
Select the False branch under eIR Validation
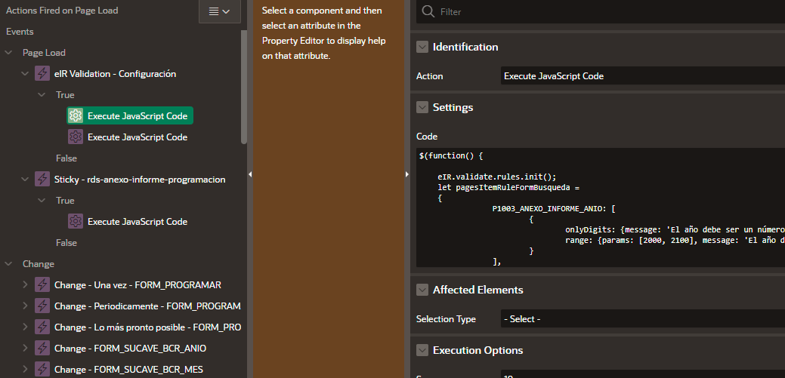66,158
